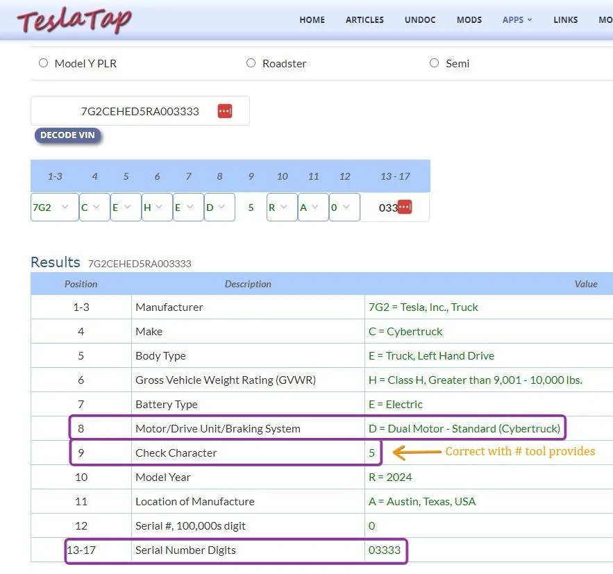
Task: Click 'E = Truck, Left Hand Drive' value
Action: pyautogui.click(x=431, y=355)
